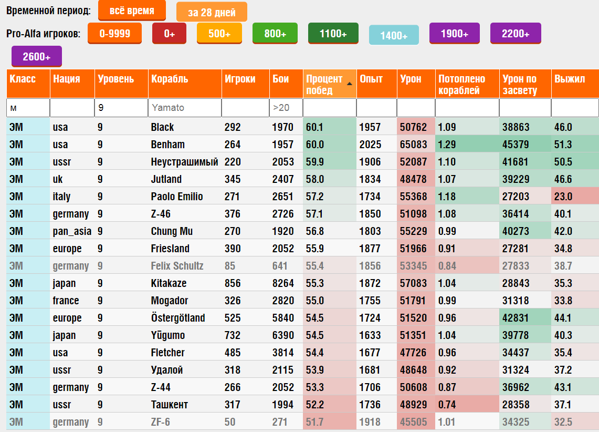
Task: Choose the green 800+ Pro-Alfa filter
Action: [x=275, y=34]
